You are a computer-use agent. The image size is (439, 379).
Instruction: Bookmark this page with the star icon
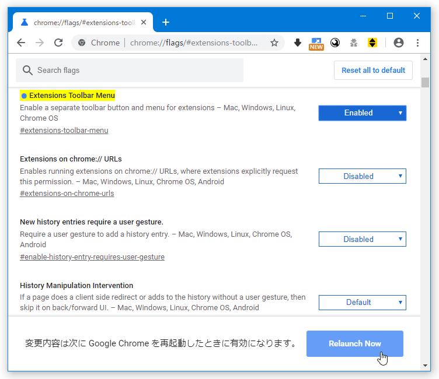274,43
